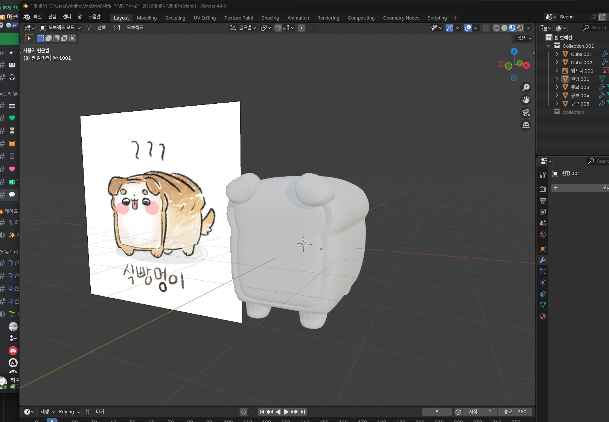The image size is (609, 422).
Task: Switch perspective/orthographic grid button
Action: pyautogui.click(x=526, y=125)
